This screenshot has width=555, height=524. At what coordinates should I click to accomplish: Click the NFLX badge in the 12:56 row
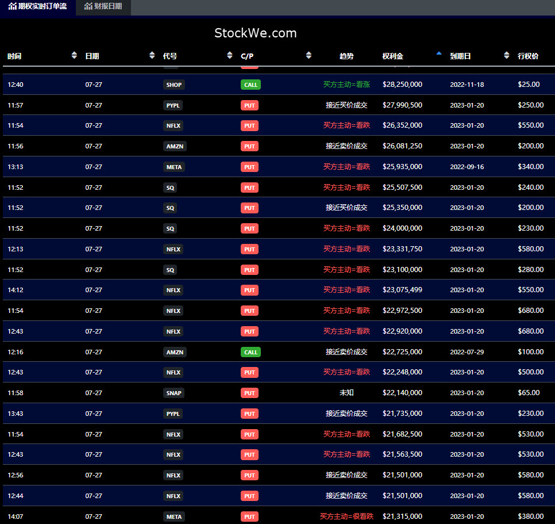pyautogui.click(x=174, y=475)
